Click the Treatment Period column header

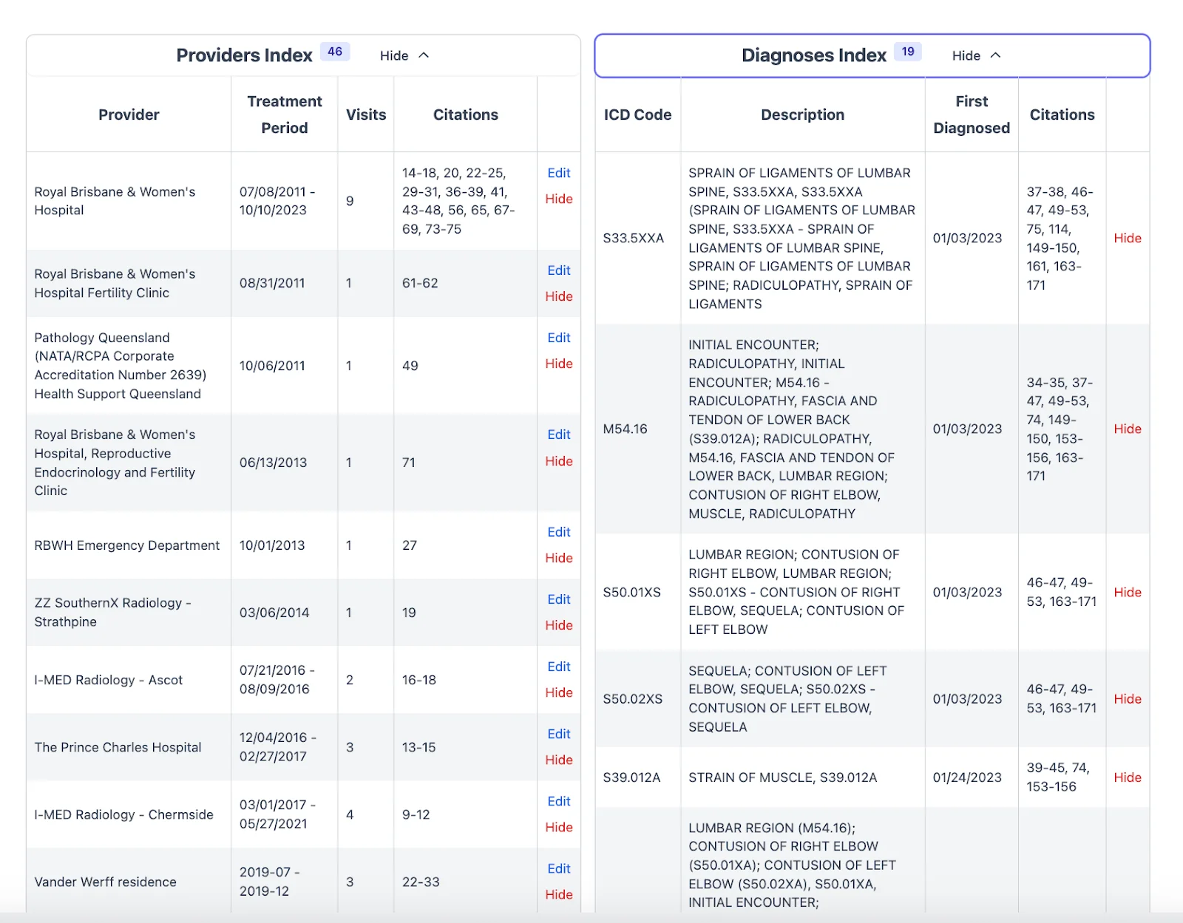click(284, 115)
